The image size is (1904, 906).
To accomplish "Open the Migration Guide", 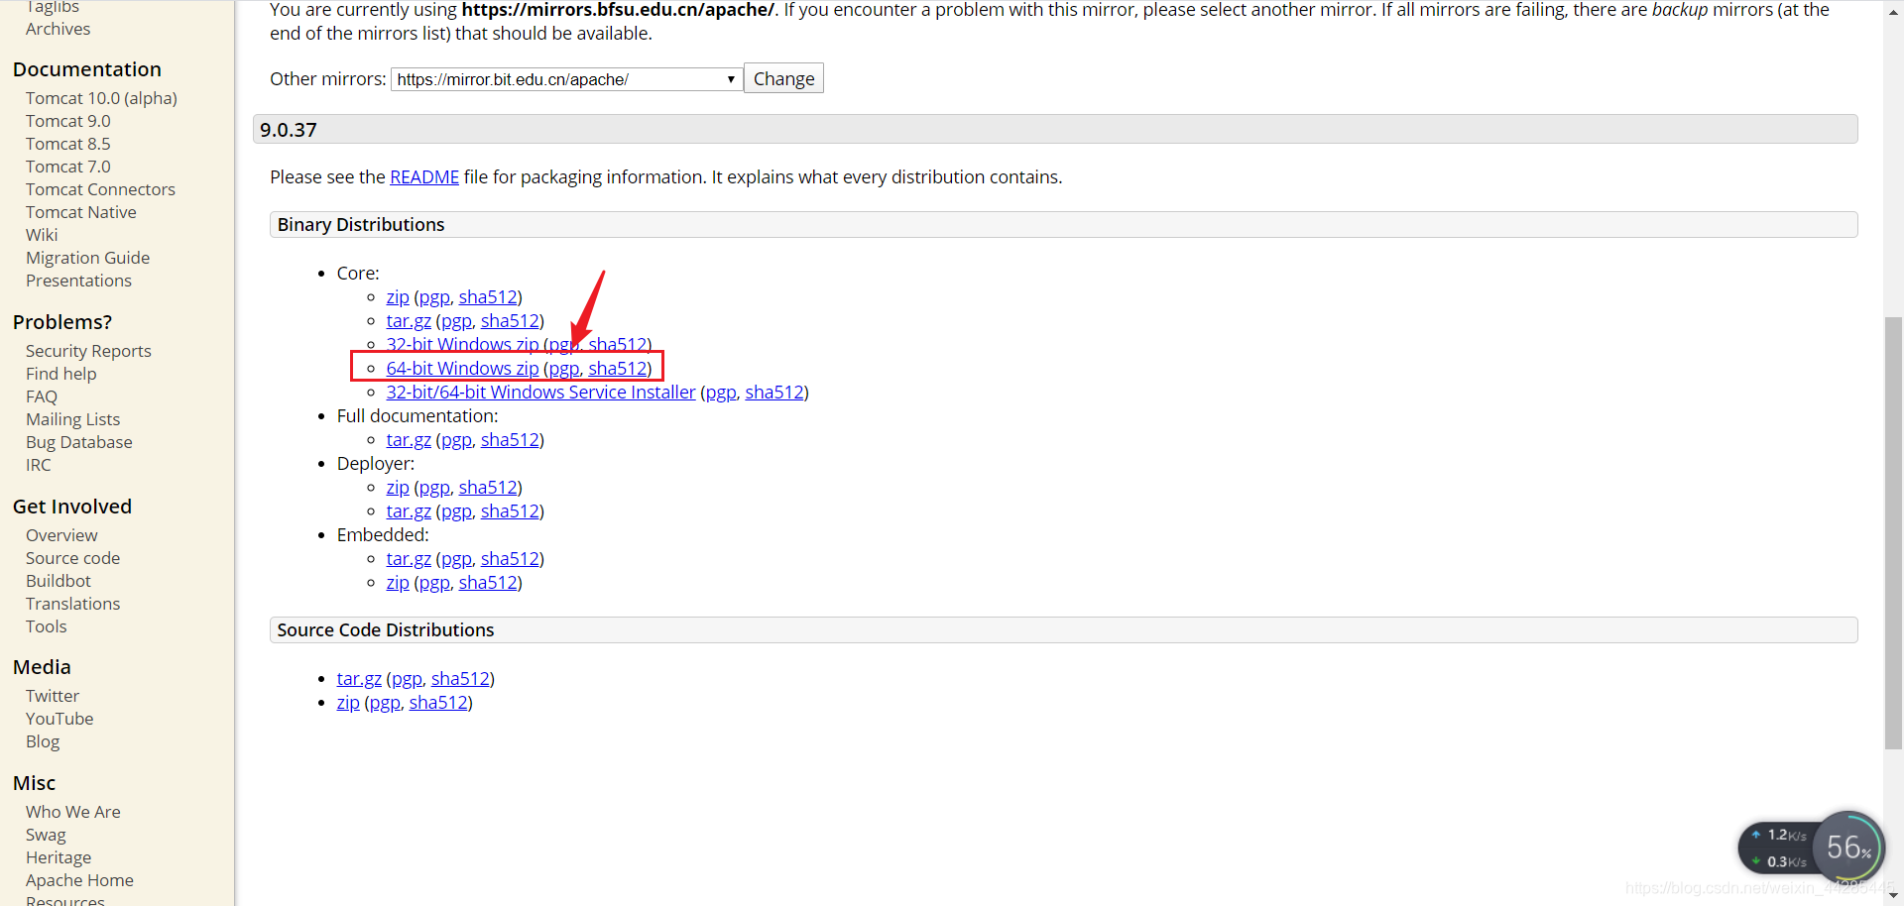I will 87,258.
